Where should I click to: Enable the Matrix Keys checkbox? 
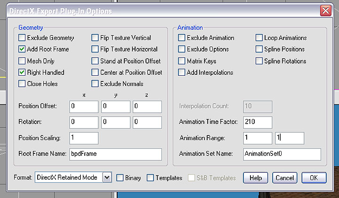click(182, 61)
